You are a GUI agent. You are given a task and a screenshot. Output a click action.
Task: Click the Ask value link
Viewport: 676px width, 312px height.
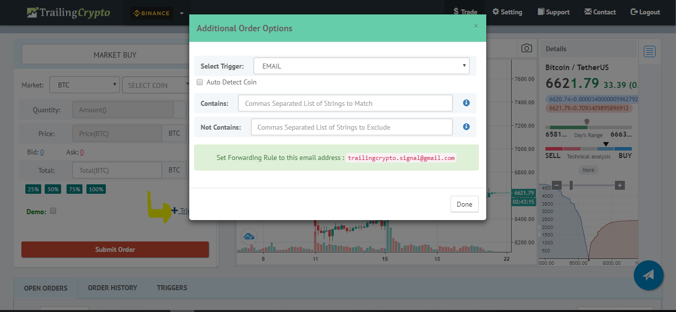pos(81,153)
